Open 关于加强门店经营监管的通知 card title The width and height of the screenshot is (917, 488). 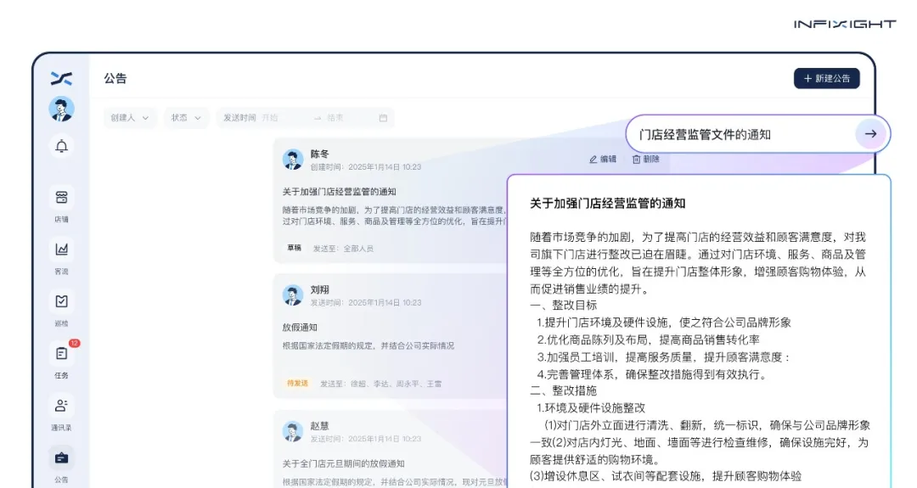tap(339, 192)
